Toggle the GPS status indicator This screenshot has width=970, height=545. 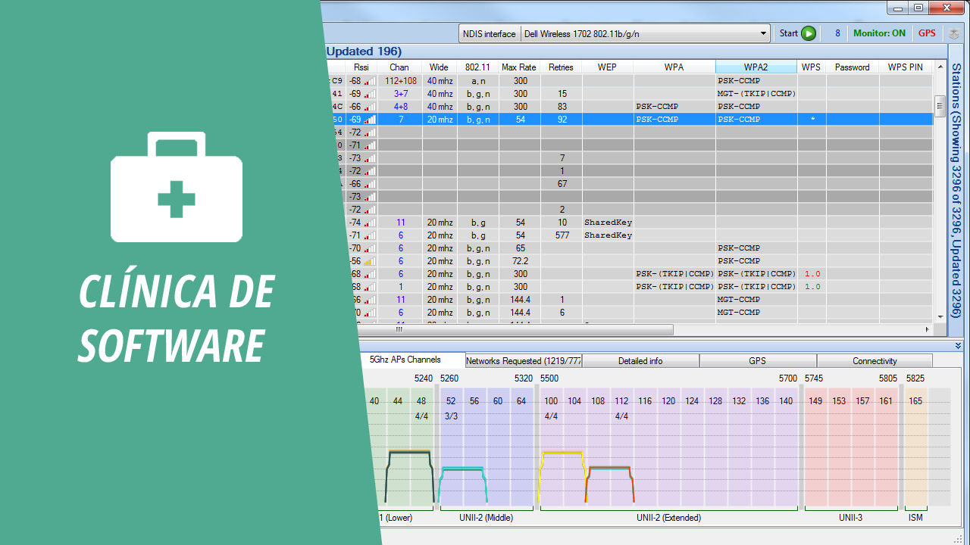point(927,33)
